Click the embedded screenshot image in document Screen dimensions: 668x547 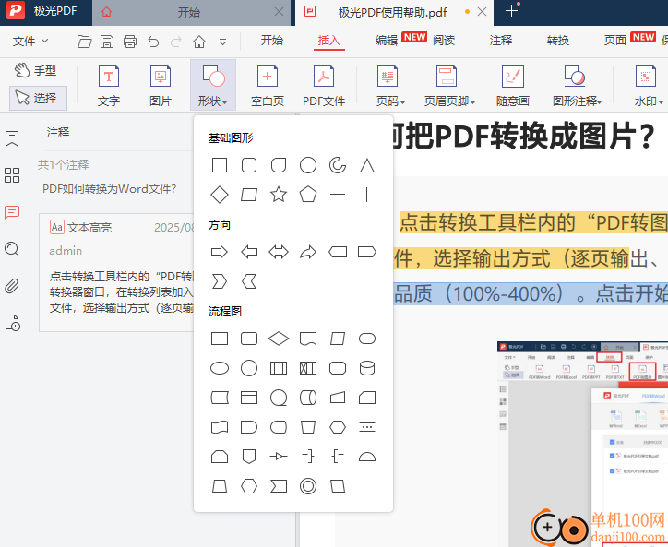coord(582,443)
